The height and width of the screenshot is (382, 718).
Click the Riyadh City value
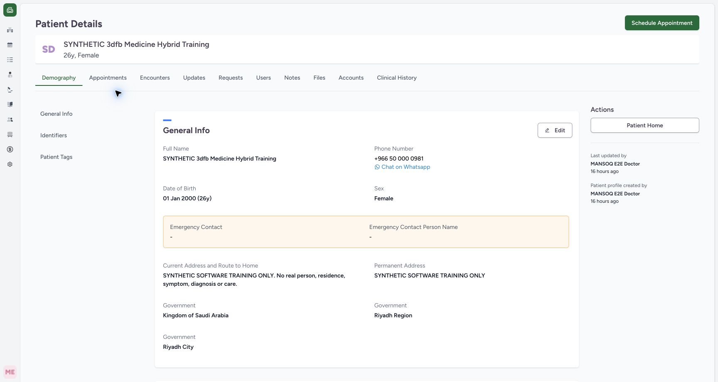tap(178, 347)
